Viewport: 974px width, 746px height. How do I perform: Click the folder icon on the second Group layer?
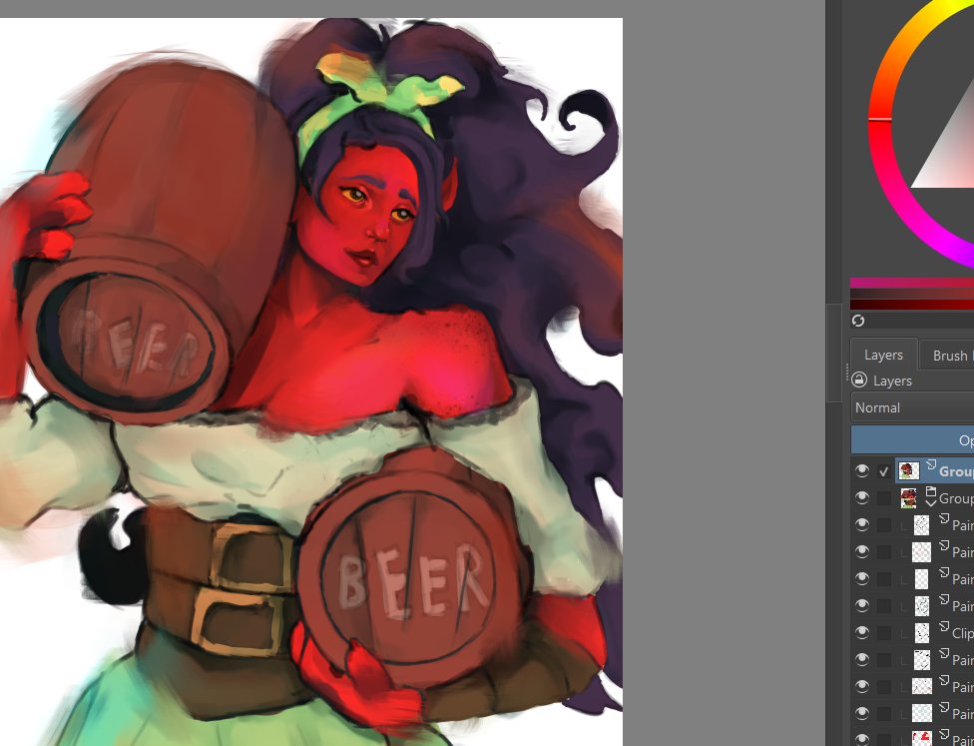(x=930, y=491)
